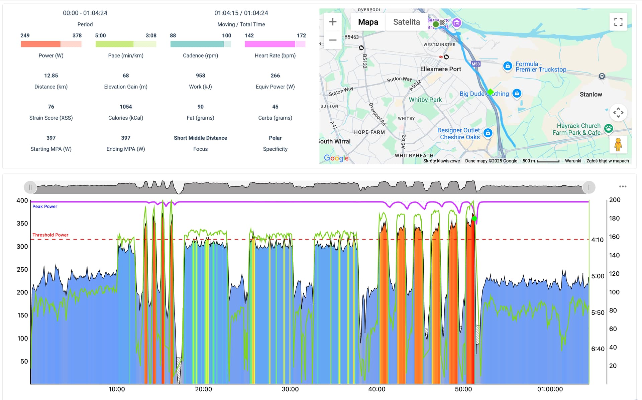Click Formula Premier Truckstop shopping pin
642x400 pixels.
click(508, 66)
